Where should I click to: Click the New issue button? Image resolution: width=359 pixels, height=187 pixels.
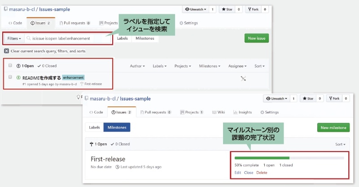[x=256, y=38]
